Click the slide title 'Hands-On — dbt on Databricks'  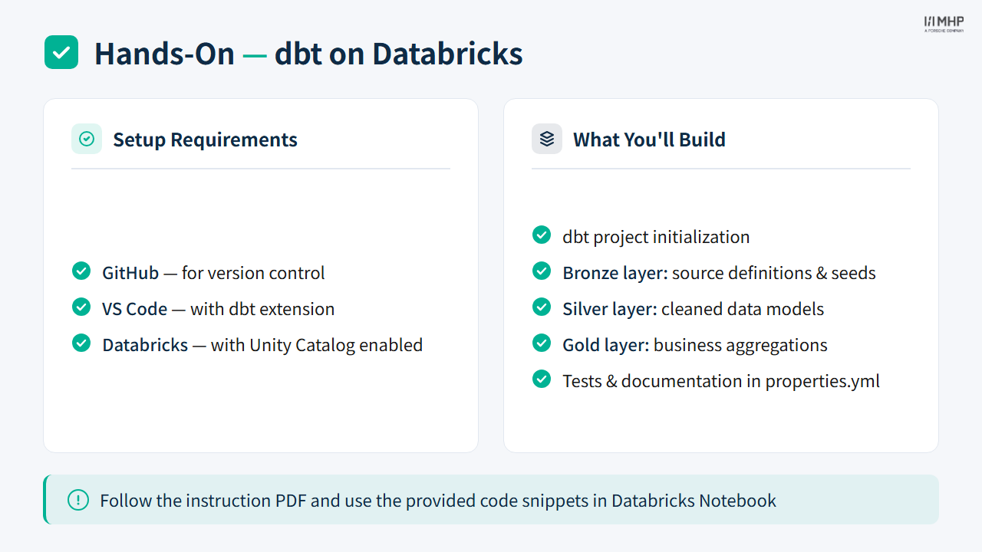tap(308, 54)
